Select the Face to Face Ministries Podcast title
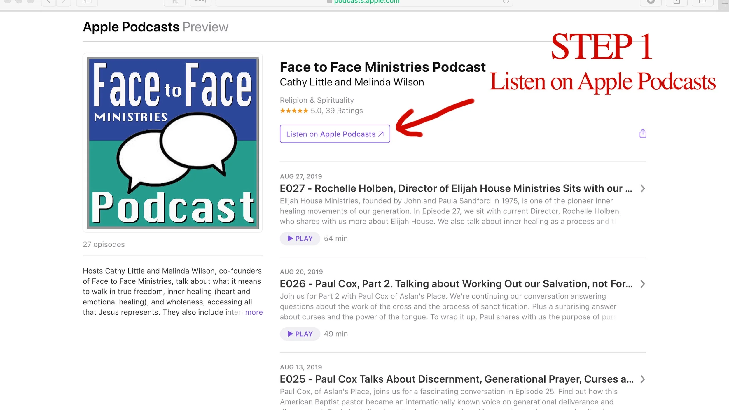The height and width of the screenshot is (410, 729). 383,67
